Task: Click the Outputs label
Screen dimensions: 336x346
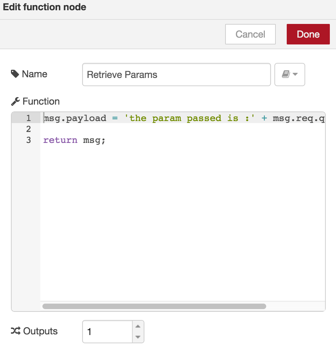Action: click(40, 331)
